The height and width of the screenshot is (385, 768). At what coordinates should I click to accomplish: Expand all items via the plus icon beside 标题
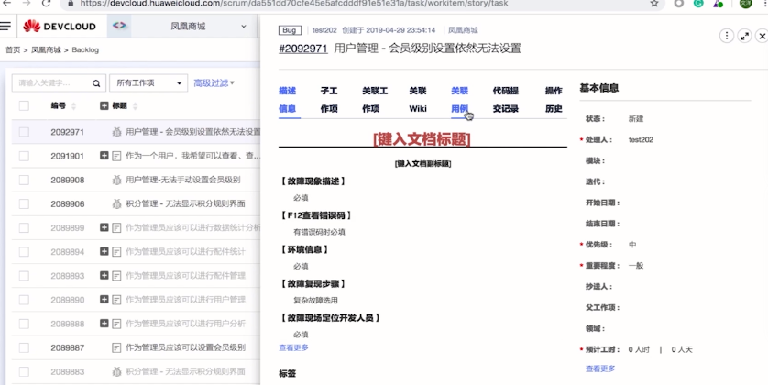pyautogui.click(x=104, y=105)
